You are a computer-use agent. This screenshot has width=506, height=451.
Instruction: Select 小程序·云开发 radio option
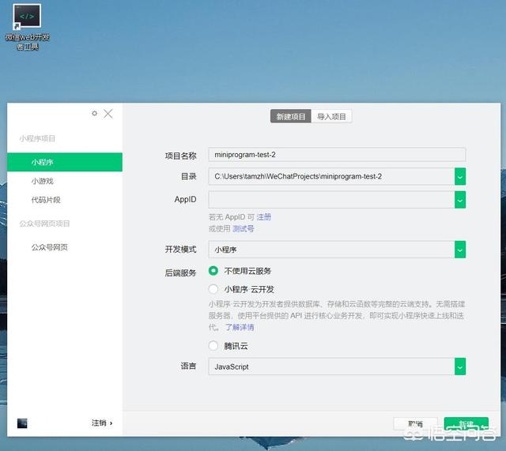[213, 289]
